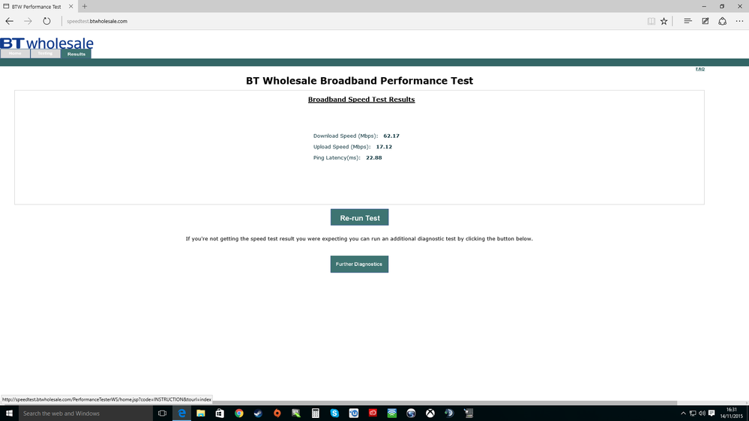Open Calculator from the taskbar
Image resolution: width=749 pixels, height=421 pixels.
315,414
